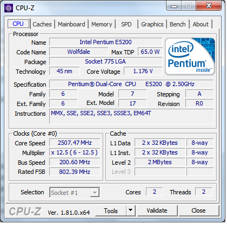
Task: Select the Memory tab
Action: (102, 24)
